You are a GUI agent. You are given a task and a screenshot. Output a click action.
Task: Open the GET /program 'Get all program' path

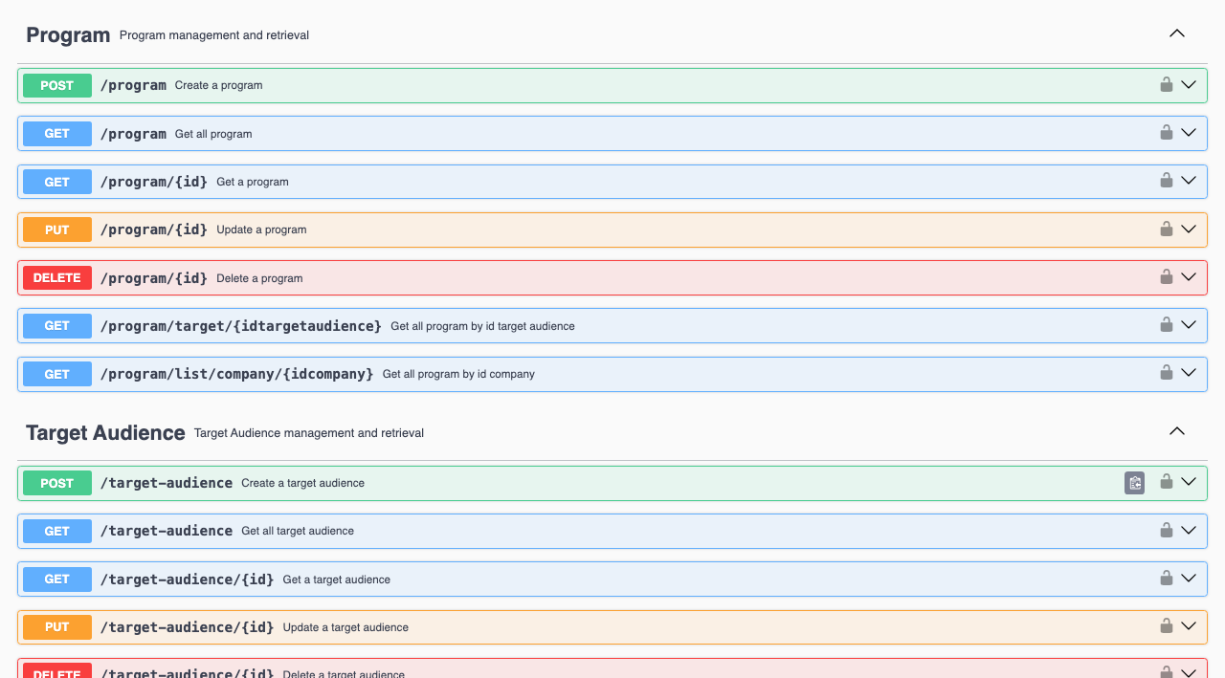coord(133,134)
